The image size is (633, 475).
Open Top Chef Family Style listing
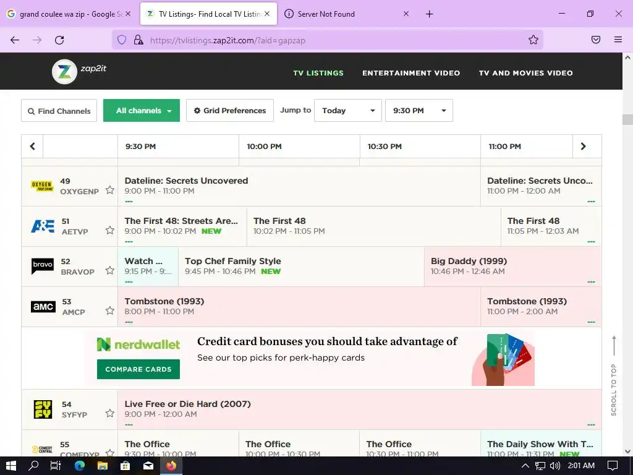[x=301, y=266]
